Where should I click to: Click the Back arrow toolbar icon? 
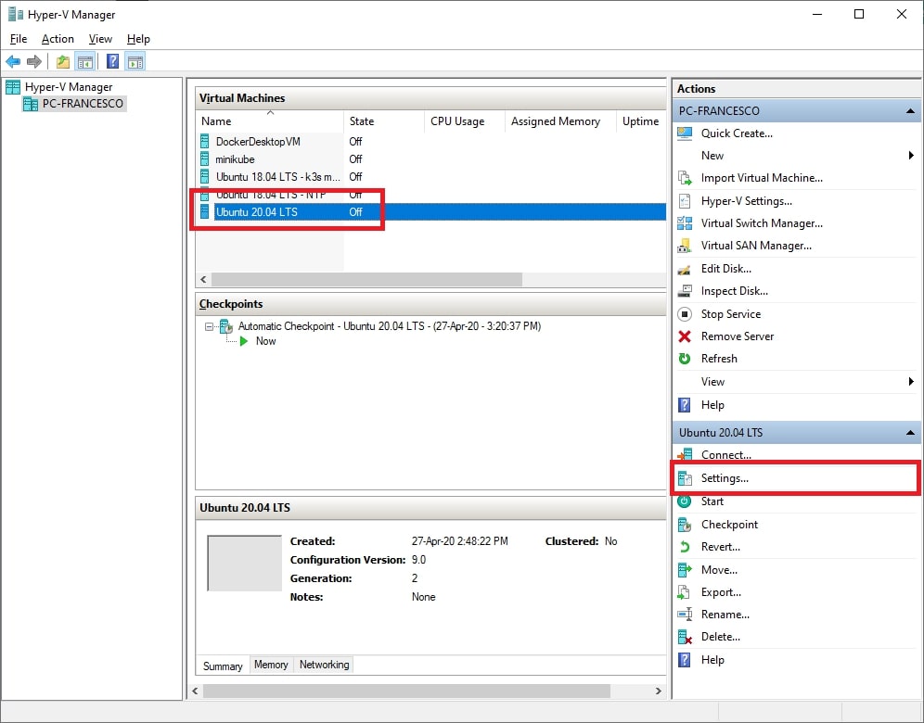(x=13, y=61)
